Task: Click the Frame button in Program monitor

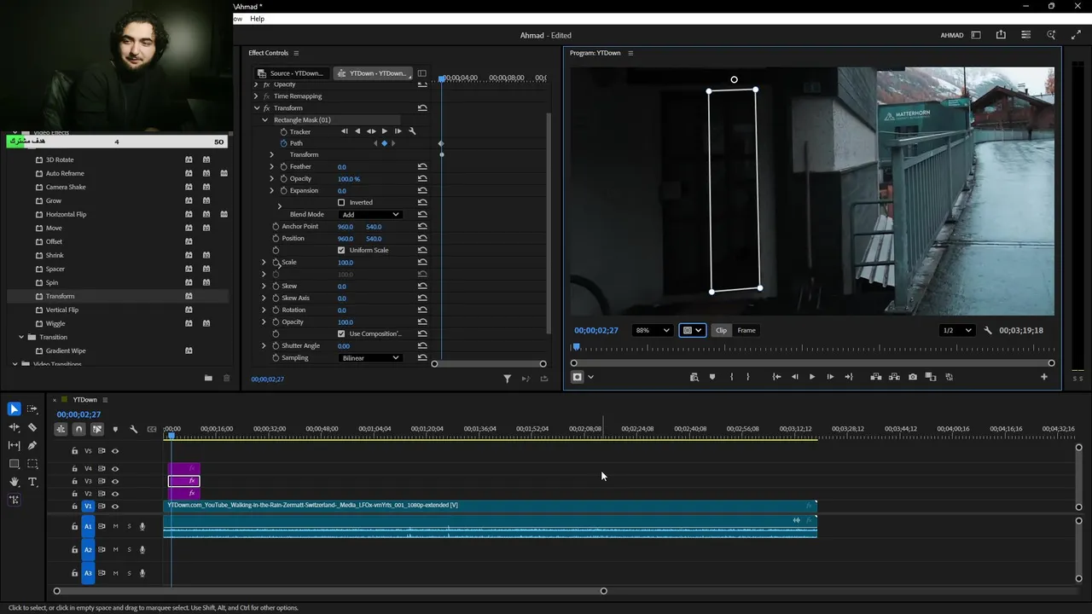Action: [746, 330]
